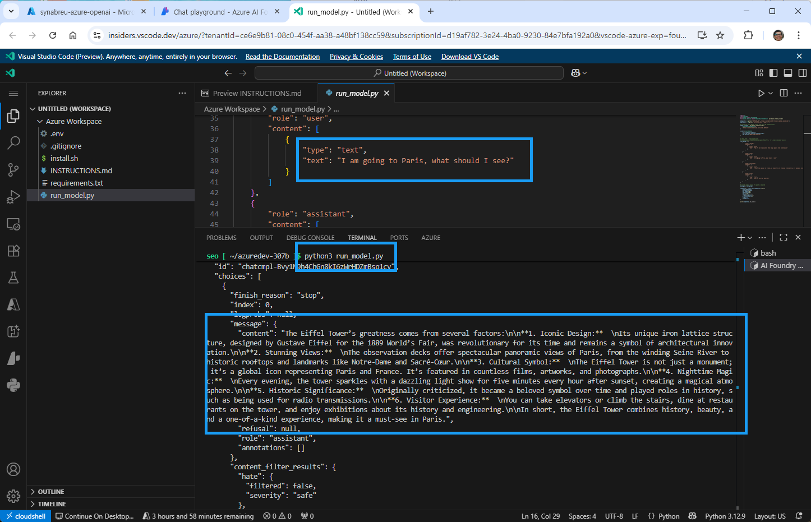Screen dimensions: 811x522
Task: Click Ln 16, Col 29 cursor position
Action: (541, 516)
